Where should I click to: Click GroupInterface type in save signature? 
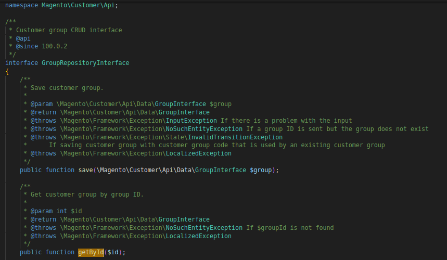point(221,170)
